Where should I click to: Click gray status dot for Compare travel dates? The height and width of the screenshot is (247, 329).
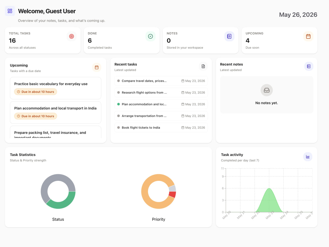pyautogui.click(x=118, y=81)
